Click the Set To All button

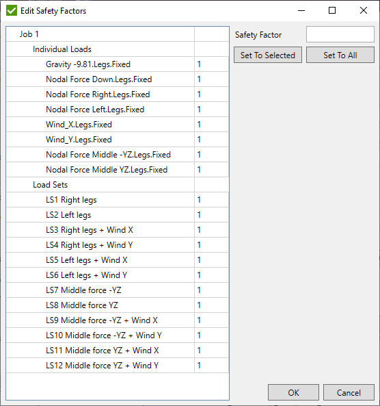click(x=340, y=55)
